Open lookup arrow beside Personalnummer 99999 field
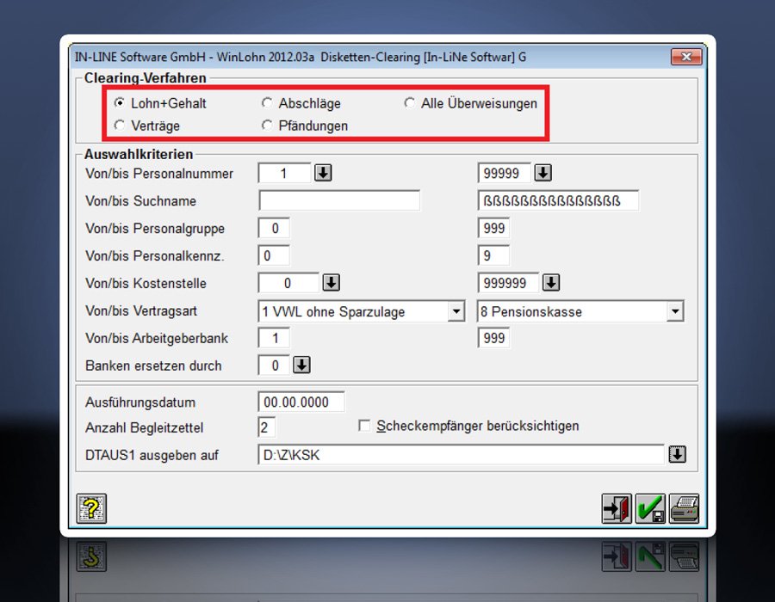 pos(542,173)
